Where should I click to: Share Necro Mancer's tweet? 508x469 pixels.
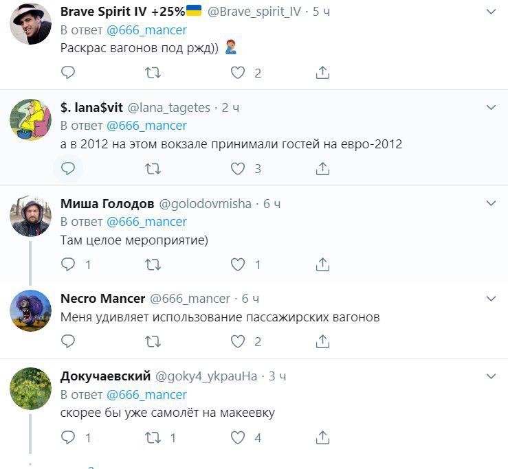point(322,341)
